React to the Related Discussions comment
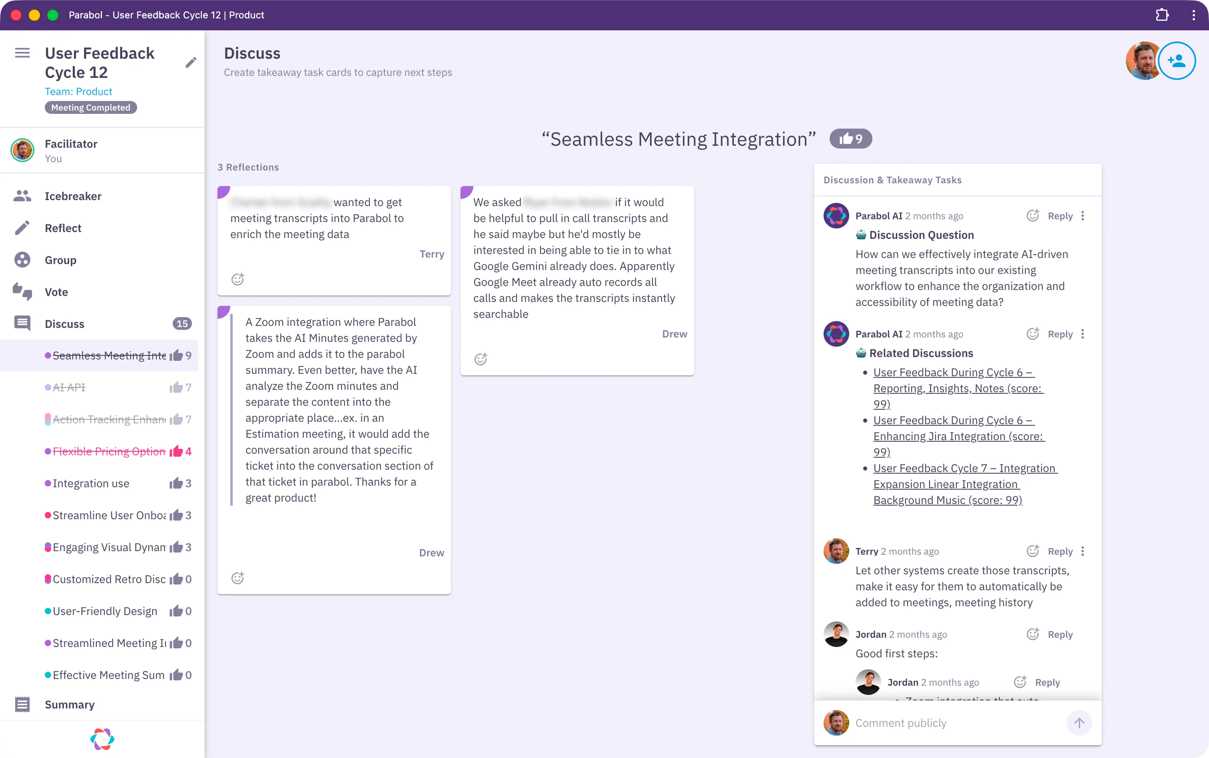 pyautogui.click(x=1033, y=334)
